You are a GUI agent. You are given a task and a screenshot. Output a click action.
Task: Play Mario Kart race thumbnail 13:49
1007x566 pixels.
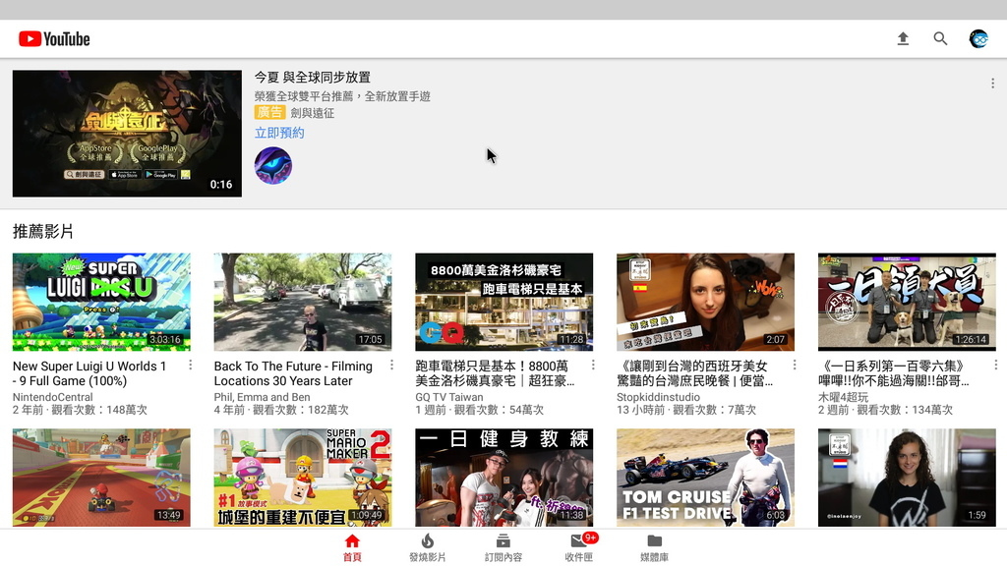101,478
